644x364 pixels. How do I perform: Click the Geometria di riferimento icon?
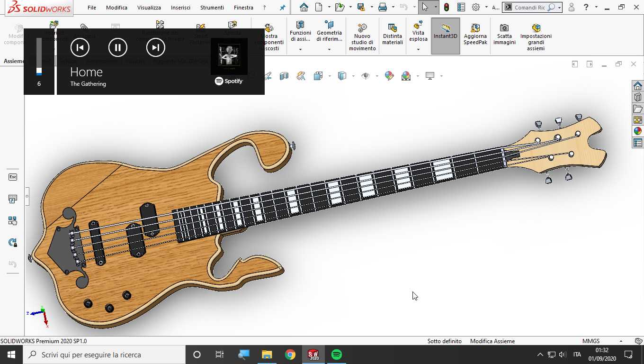tap(329, 25)
